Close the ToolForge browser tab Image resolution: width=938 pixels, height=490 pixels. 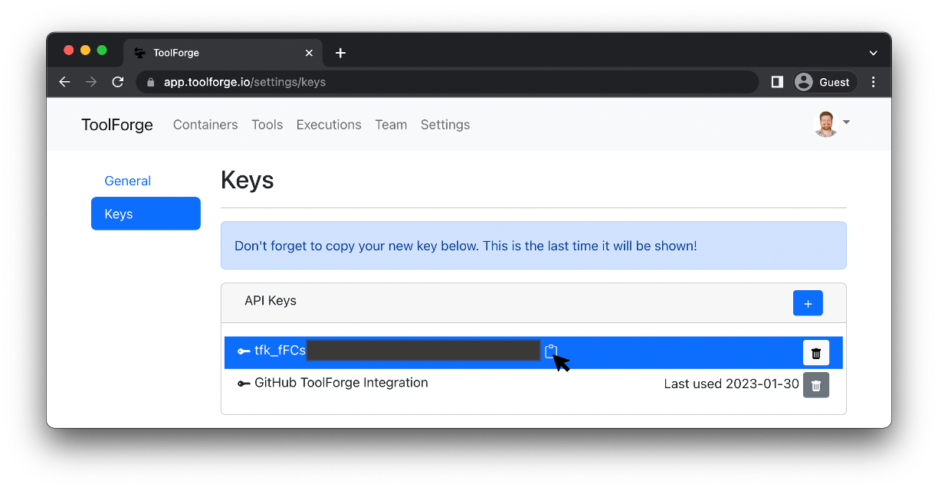coord(309,53)
